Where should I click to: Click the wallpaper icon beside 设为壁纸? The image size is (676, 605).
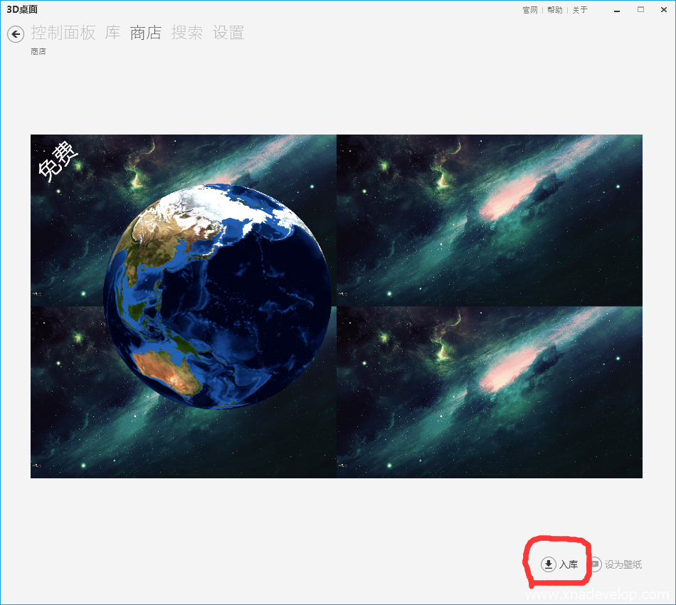[x=595, y=564]
